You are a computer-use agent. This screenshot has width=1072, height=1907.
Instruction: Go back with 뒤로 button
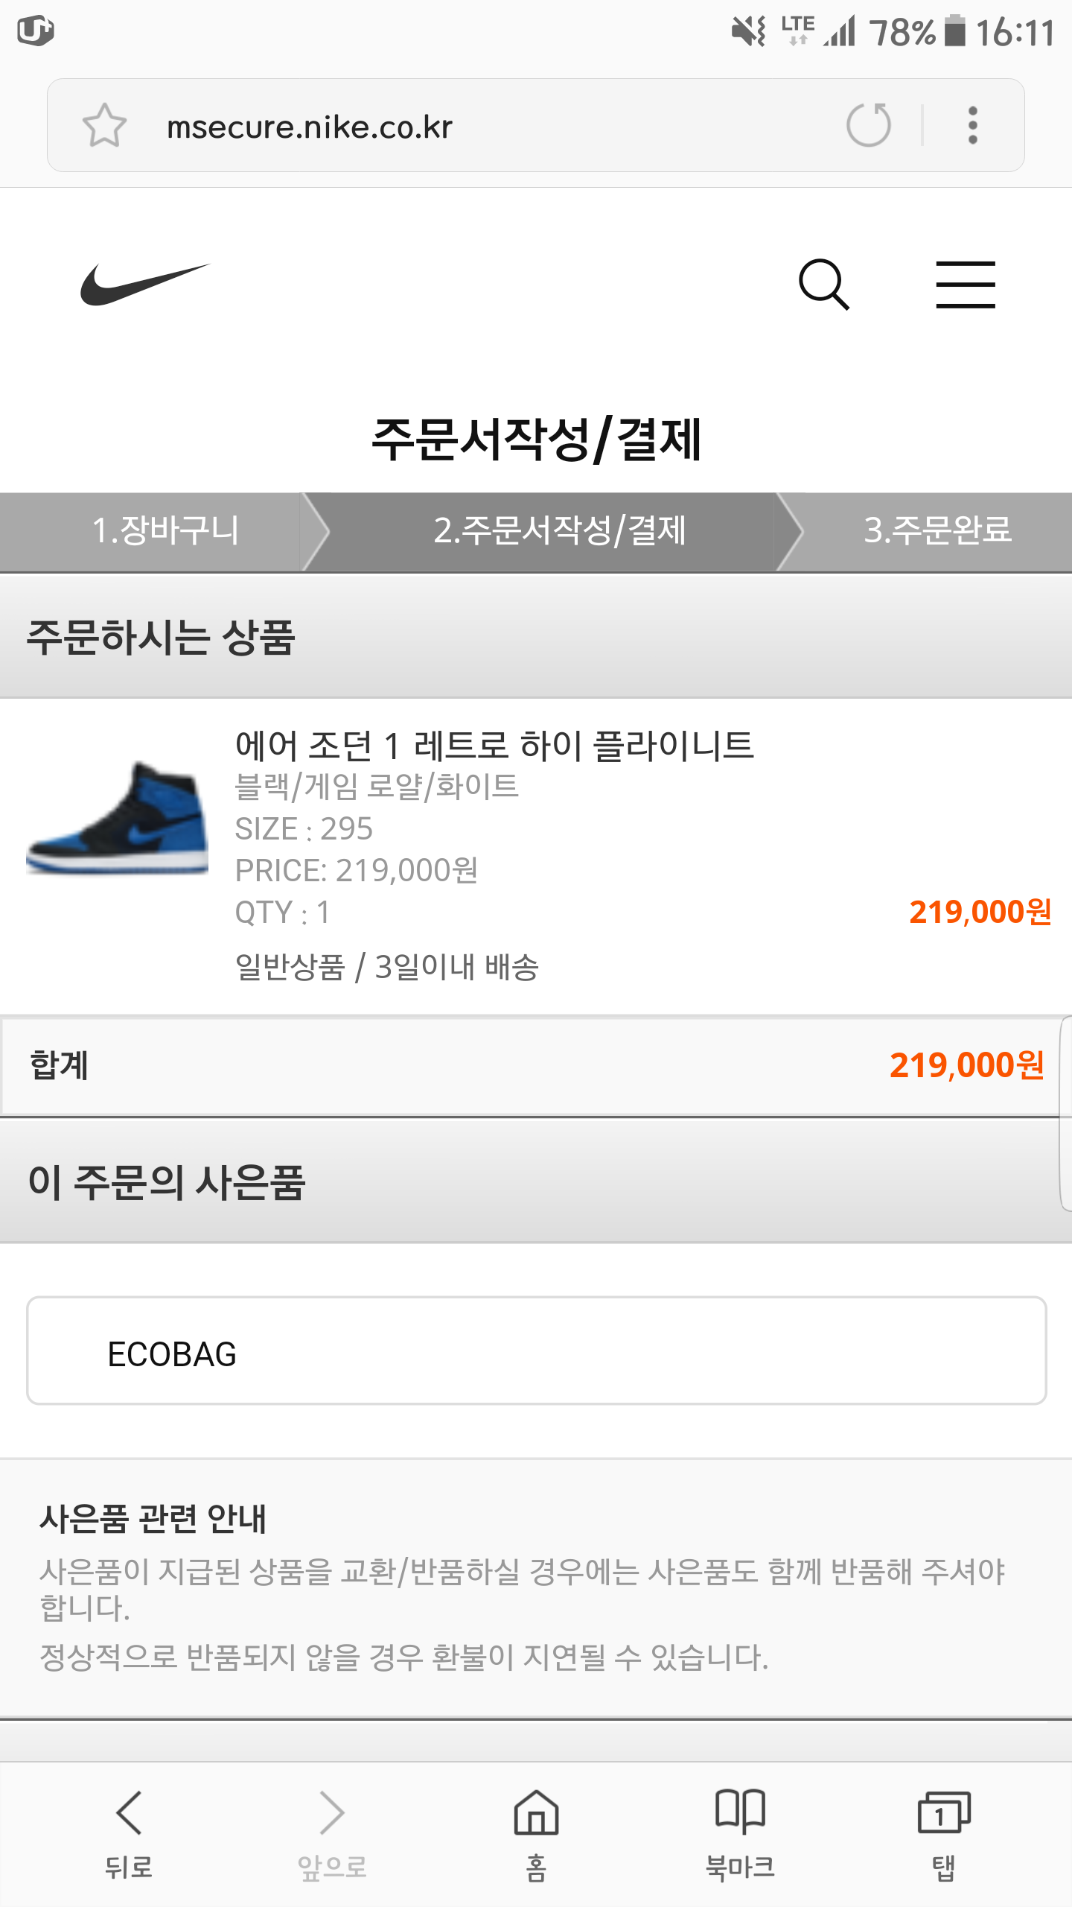point(129,1834)
